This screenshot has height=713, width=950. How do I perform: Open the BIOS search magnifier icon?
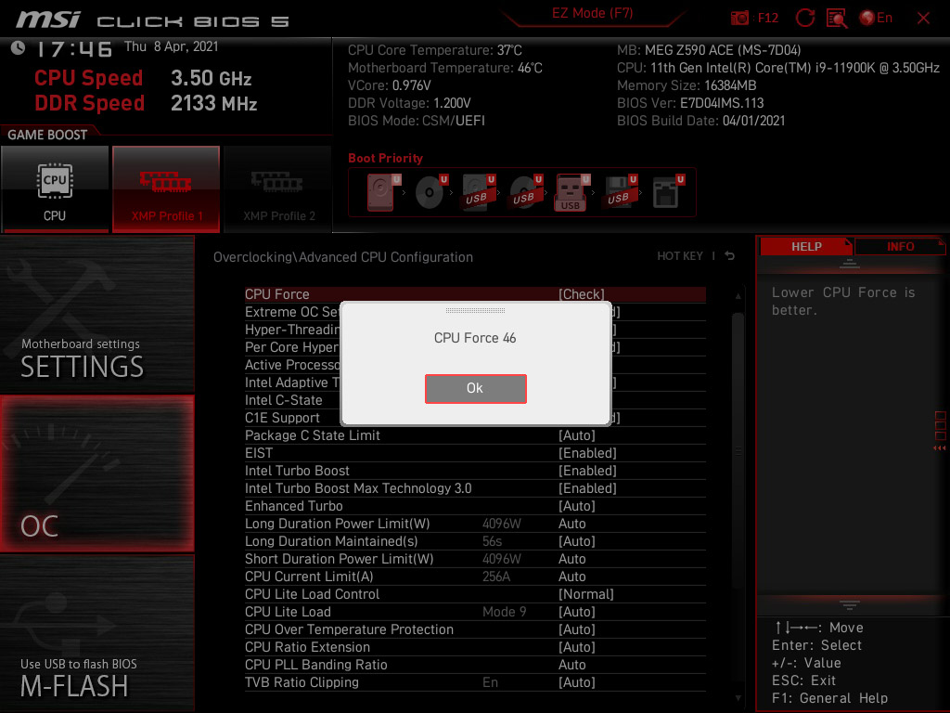click(837, 19)
